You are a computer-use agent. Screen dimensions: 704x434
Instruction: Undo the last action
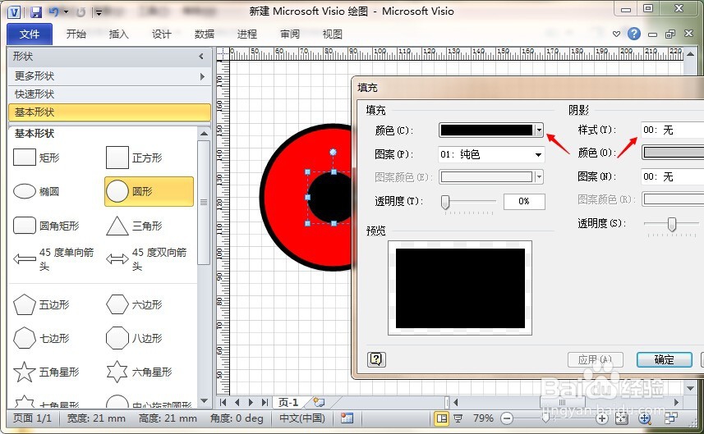(54, 12)
